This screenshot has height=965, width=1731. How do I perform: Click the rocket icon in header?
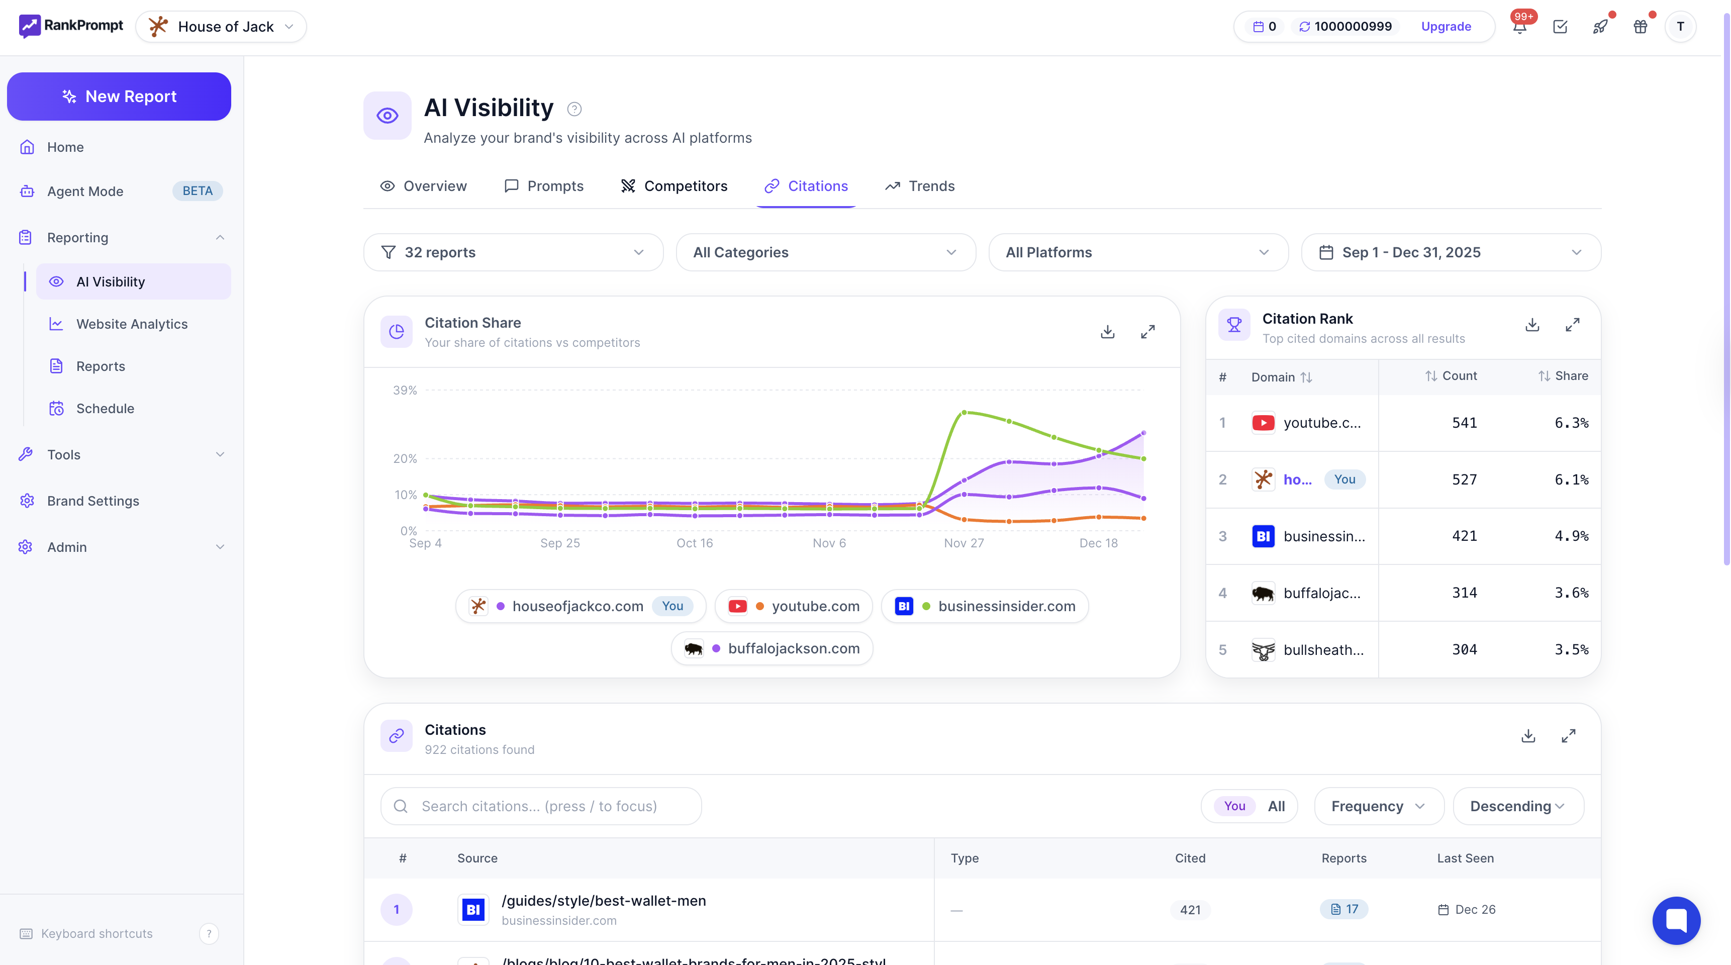click(x=1600, y=27)
